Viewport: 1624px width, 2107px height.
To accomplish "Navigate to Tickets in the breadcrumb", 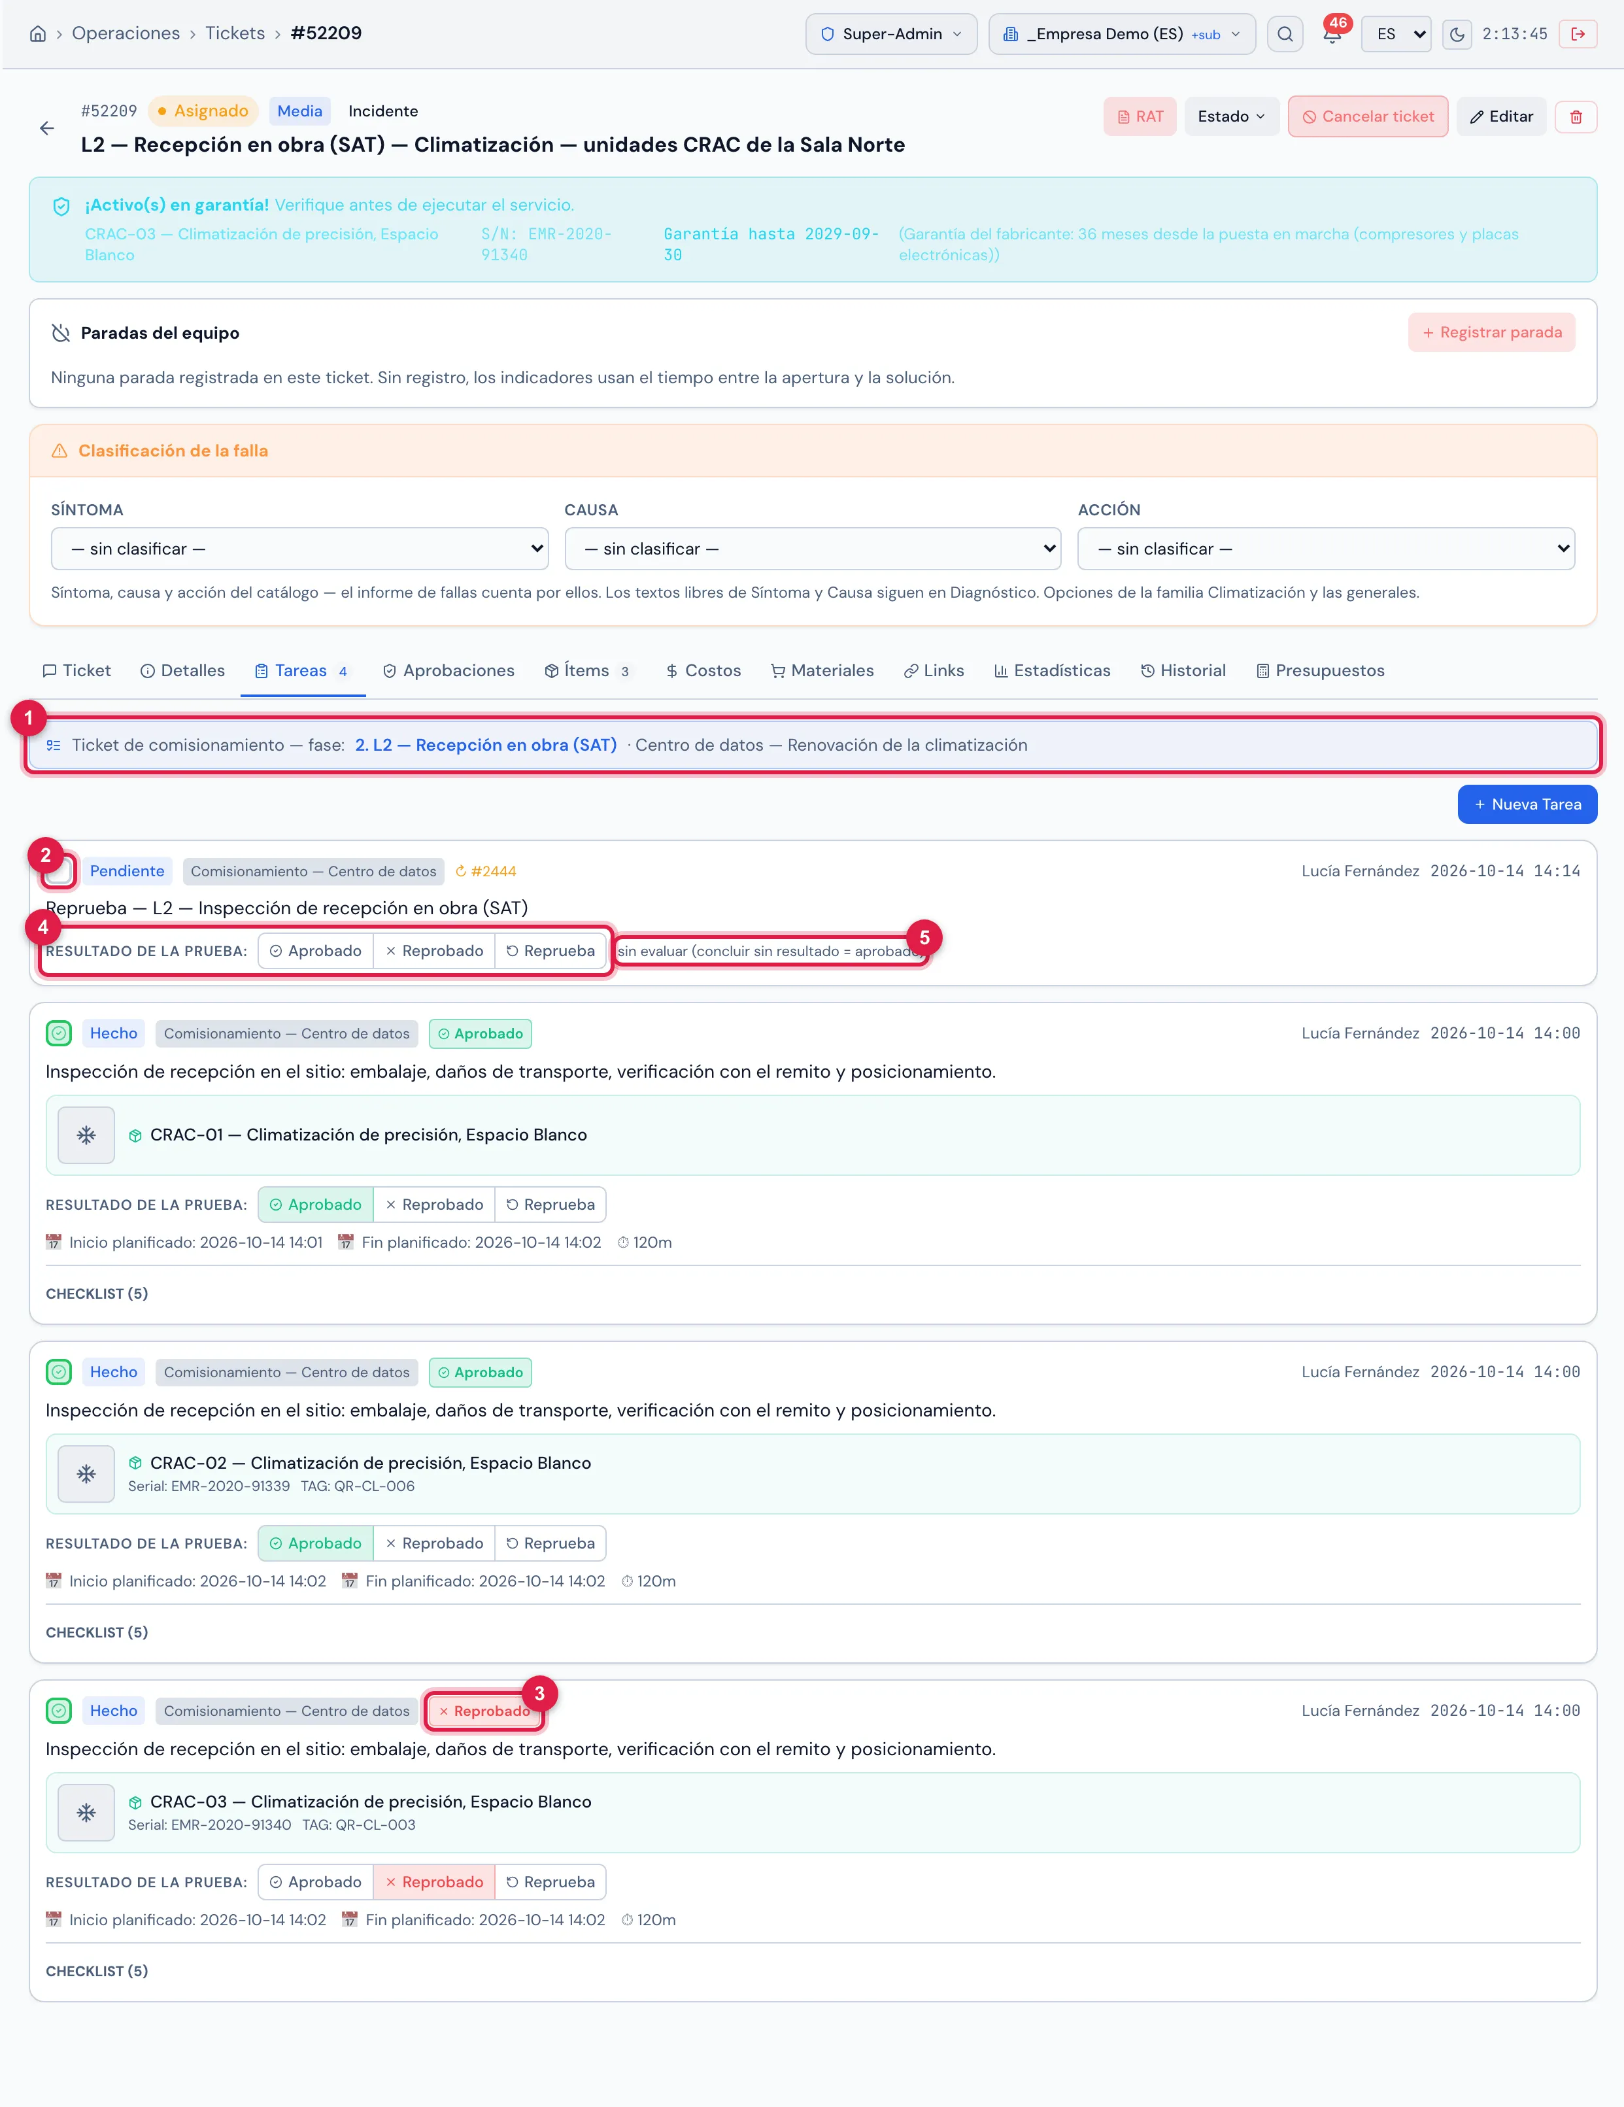I will click(234, 34).
